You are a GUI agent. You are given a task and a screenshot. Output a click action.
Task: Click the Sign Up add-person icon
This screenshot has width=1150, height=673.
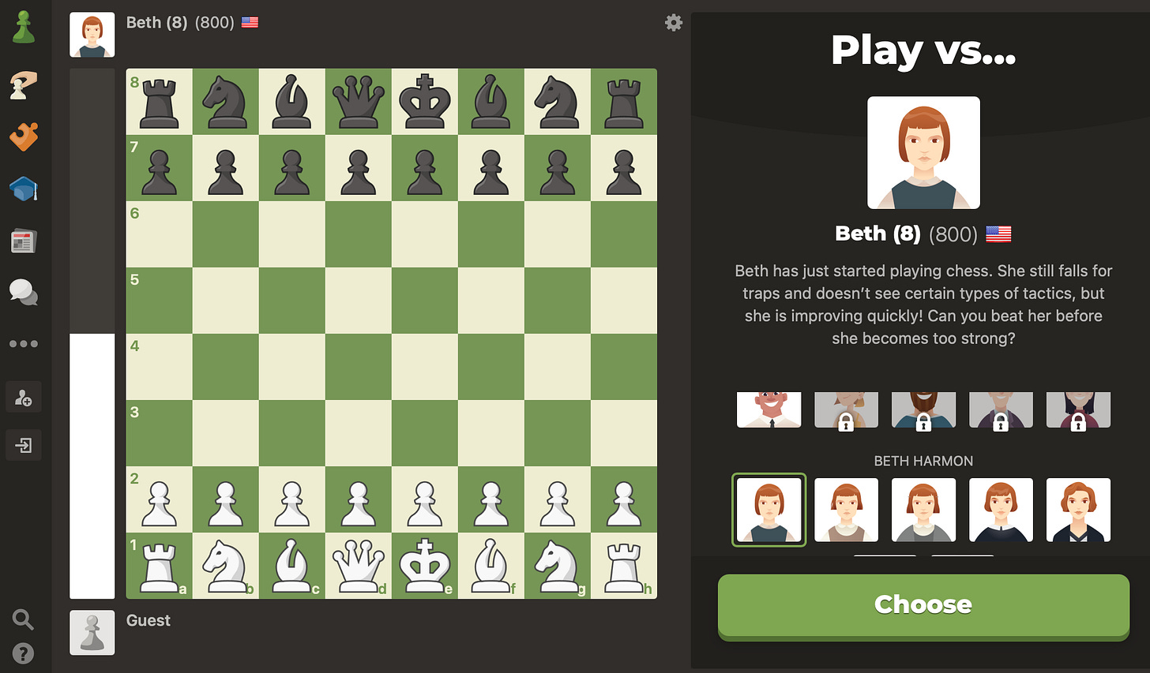(24, 397)
